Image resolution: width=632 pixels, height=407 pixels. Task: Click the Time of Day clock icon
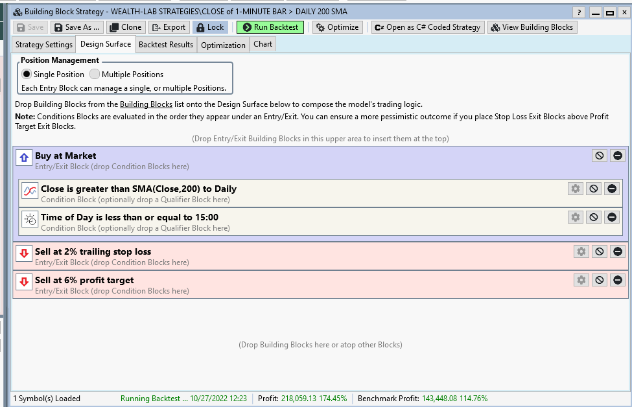tap(30, 218)
